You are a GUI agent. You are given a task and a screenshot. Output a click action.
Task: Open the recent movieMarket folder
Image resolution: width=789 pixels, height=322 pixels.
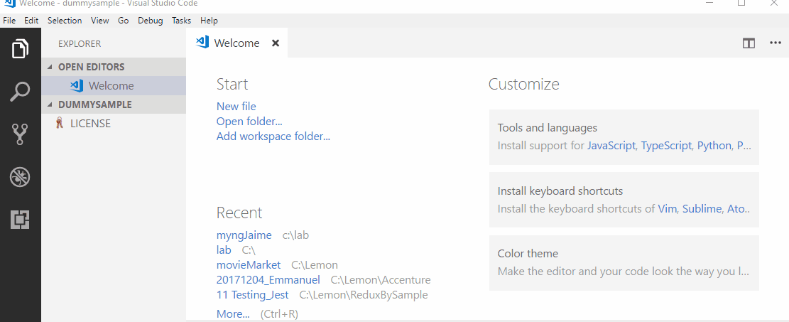tap(249, 265)
